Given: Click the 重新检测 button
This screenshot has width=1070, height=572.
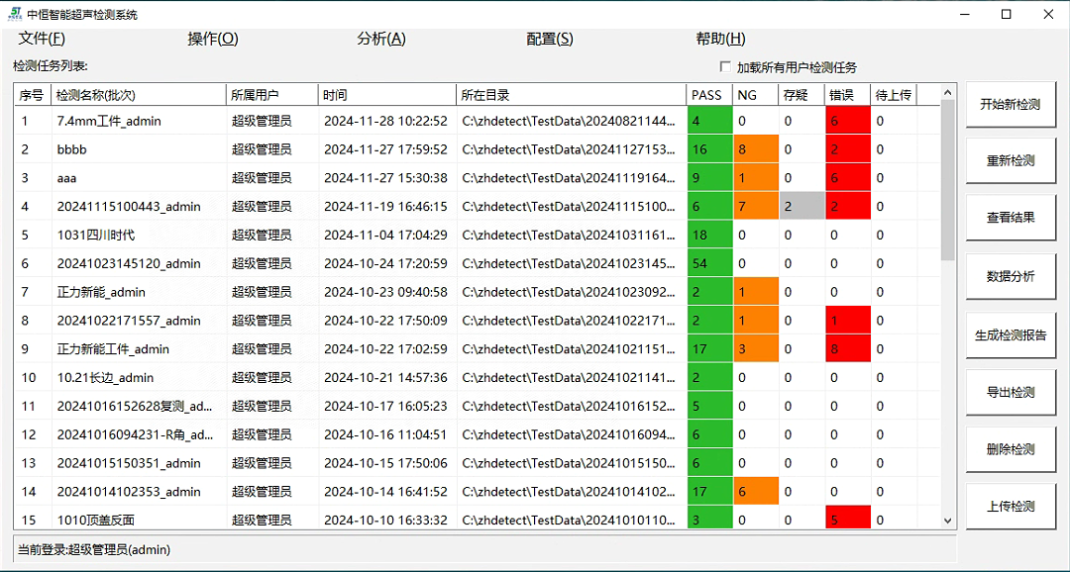Looking at the screenshot, I should [x=1011, y=161].
